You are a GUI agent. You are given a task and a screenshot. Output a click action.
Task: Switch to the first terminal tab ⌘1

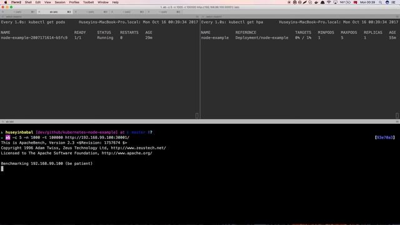point(18,12)
